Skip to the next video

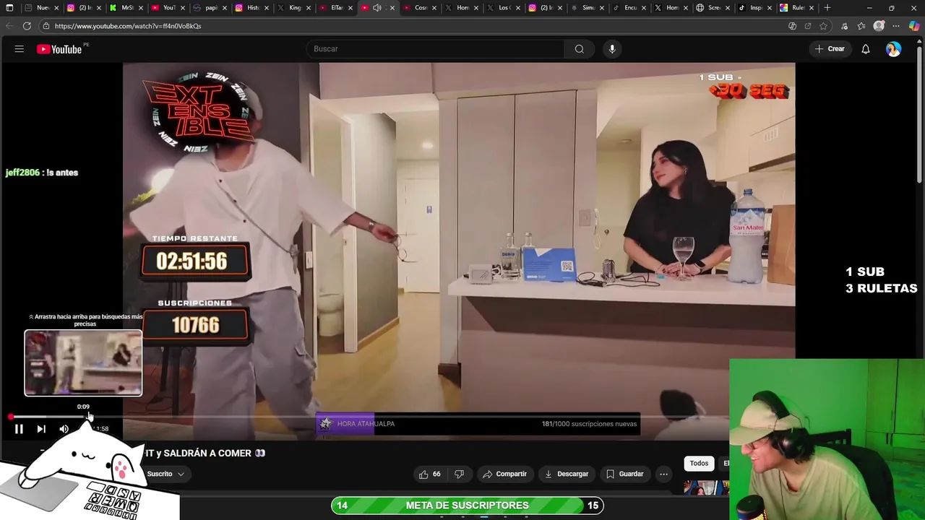[41, 429]
